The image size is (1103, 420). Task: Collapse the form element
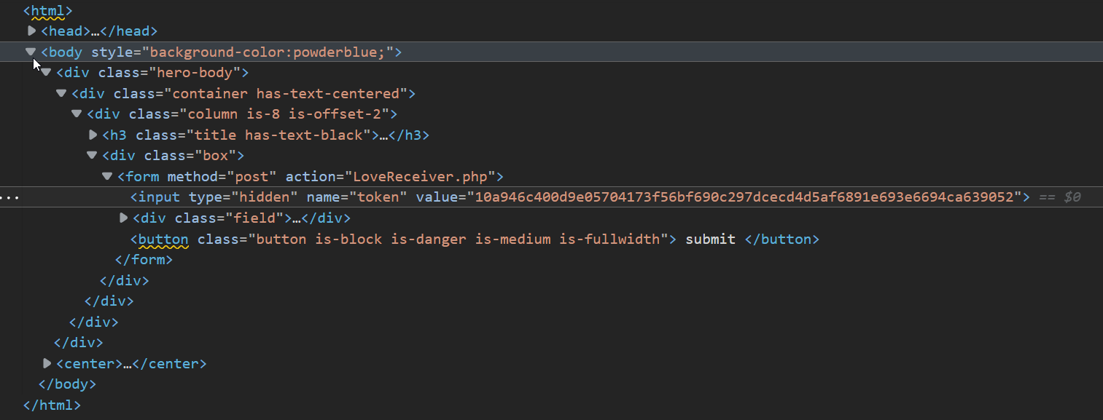point(107,176)
